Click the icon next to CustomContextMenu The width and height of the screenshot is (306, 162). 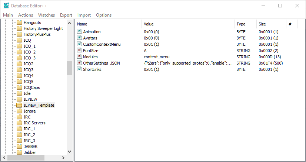(79, 44)
